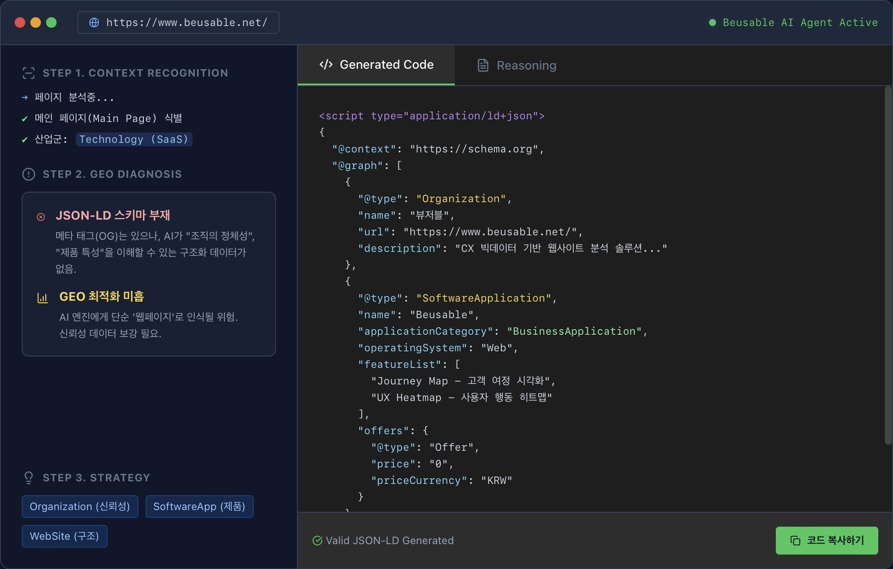Click the Technology (SaaS) industry tag
Viewport: 893px width, 569px height.
click(x=134, y=139)
